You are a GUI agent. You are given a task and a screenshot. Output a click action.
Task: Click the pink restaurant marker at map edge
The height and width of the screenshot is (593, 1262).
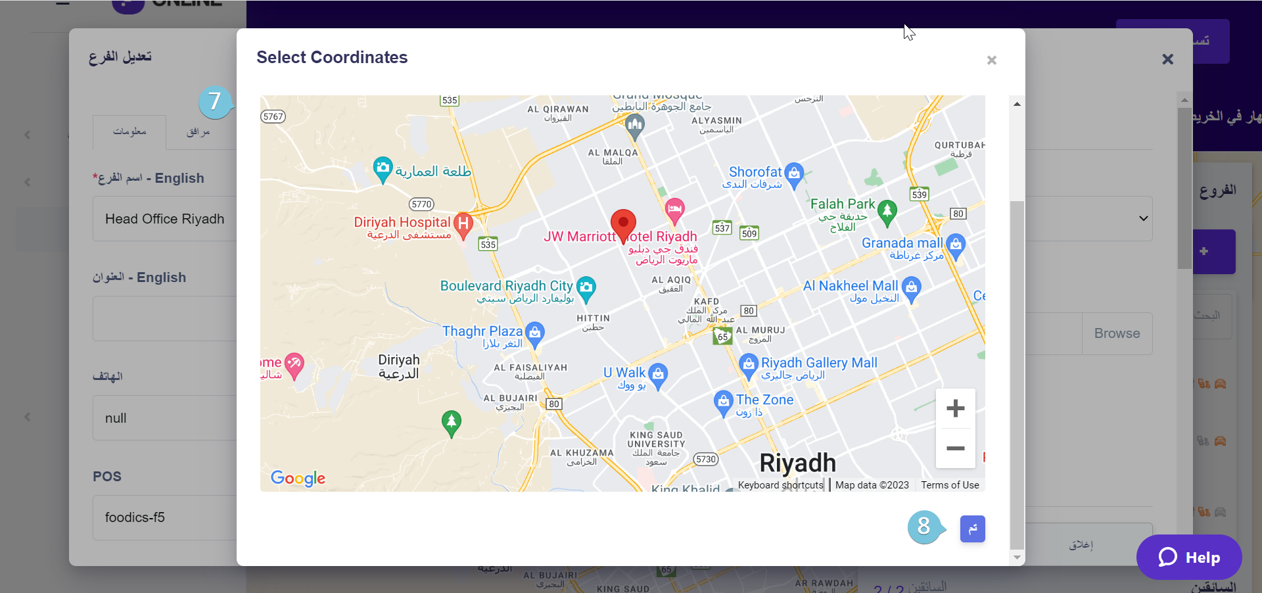(294, 365)
